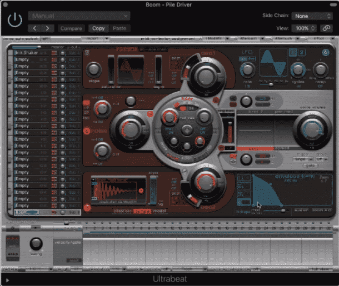Open the Side Chain None dropdown

point(312,16)
